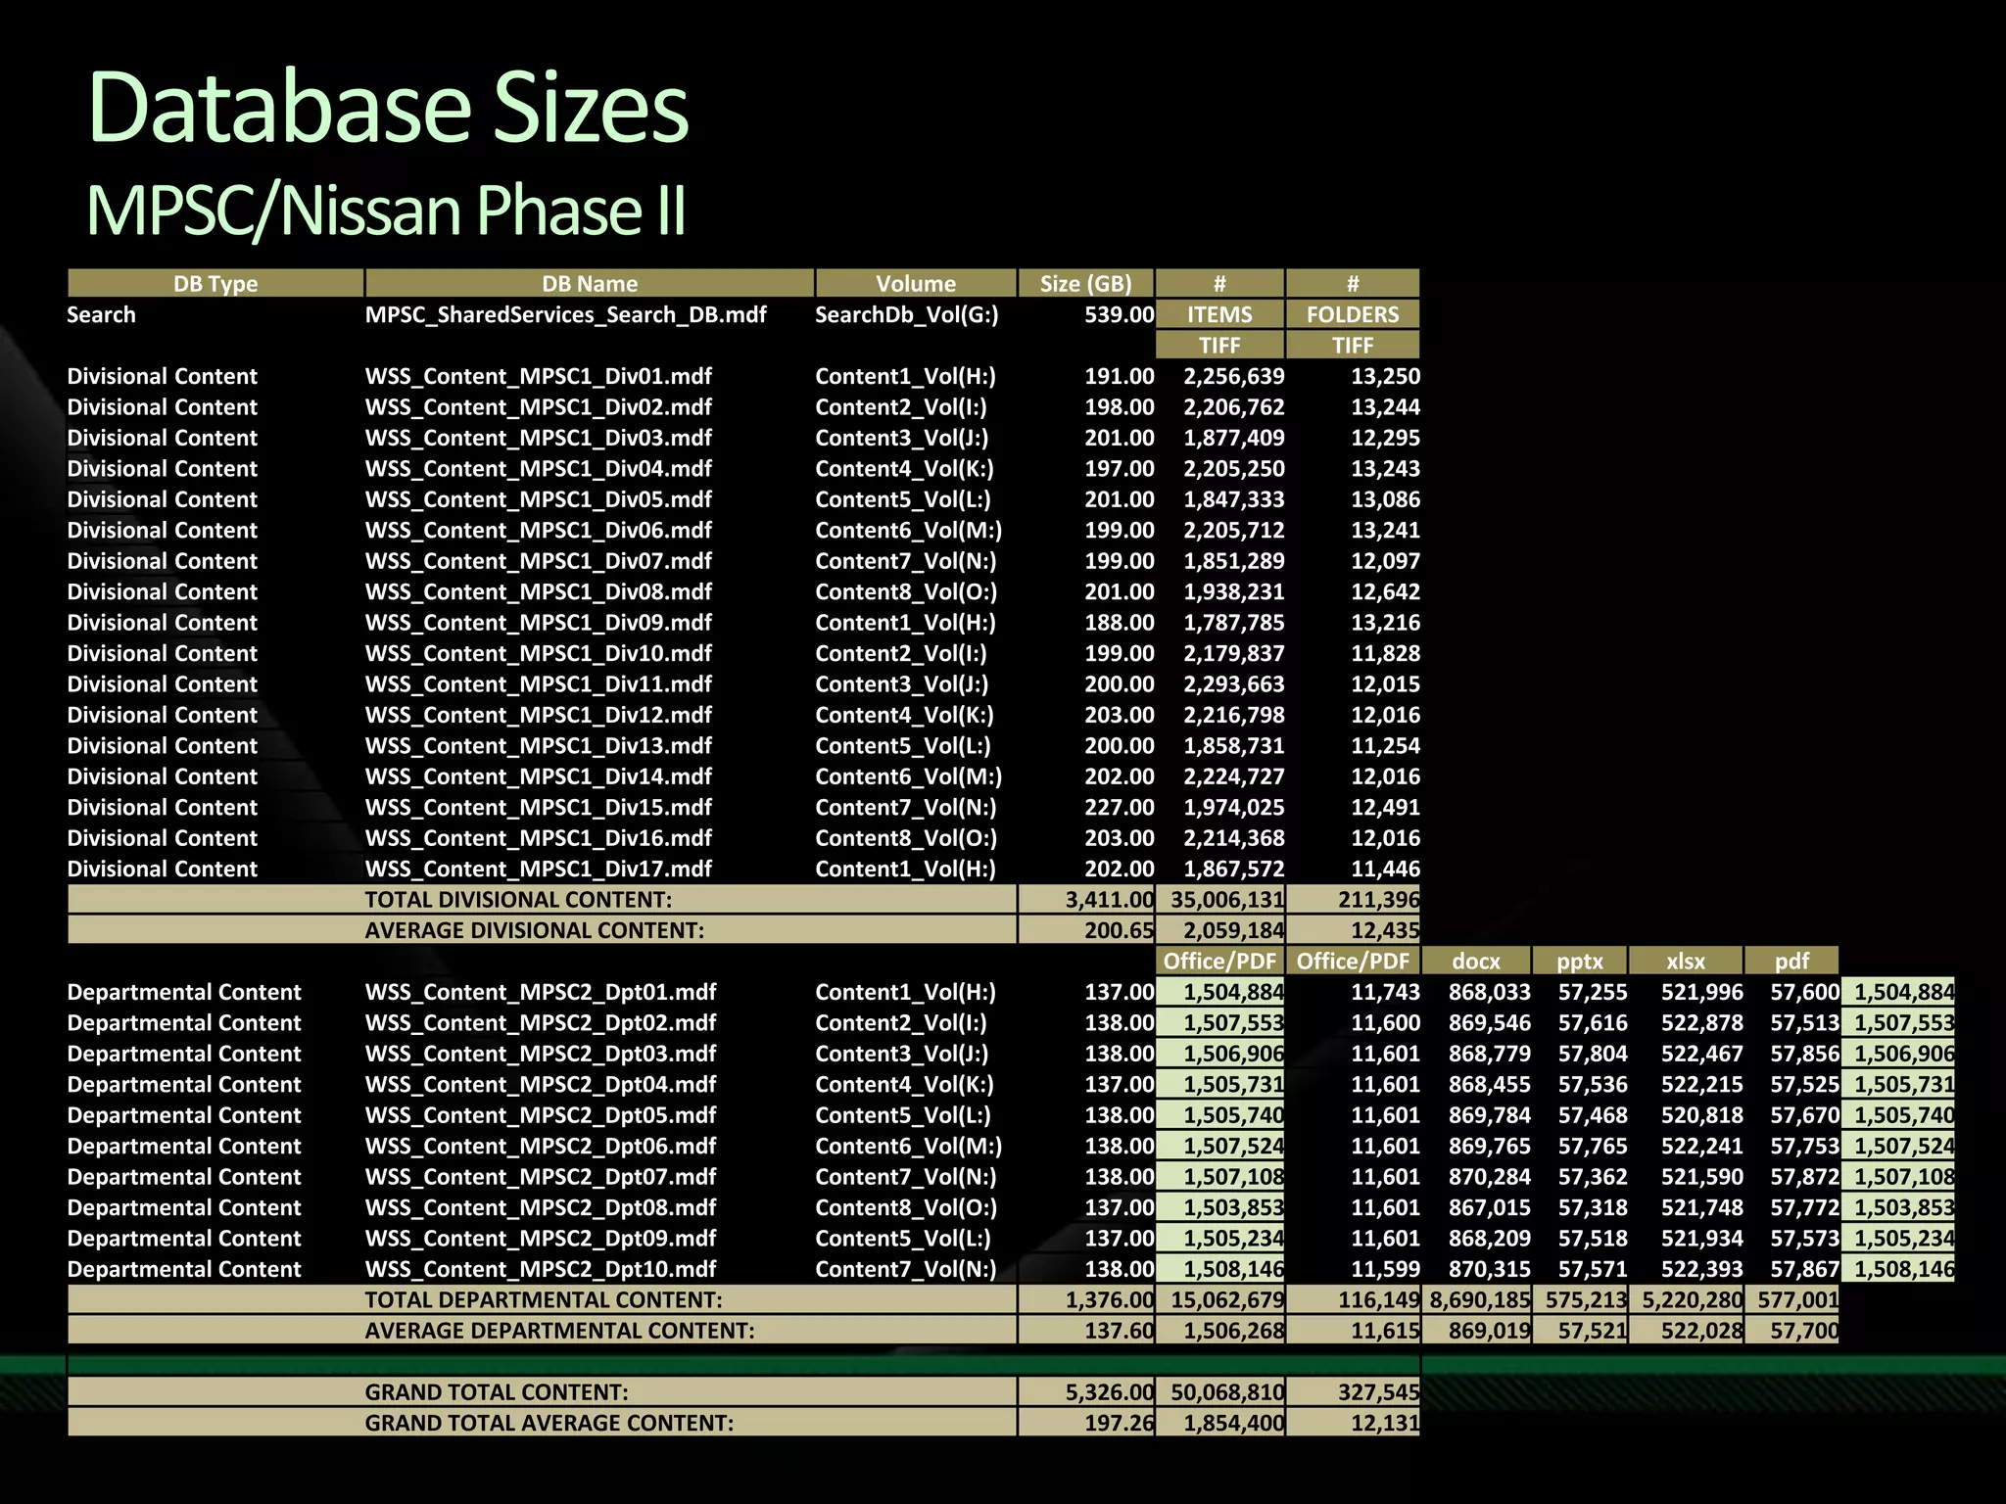The width and height of the screenshot is (2006, 1504).
Task: Click the 'docx' column header
Action: (x=1475, y=962)
